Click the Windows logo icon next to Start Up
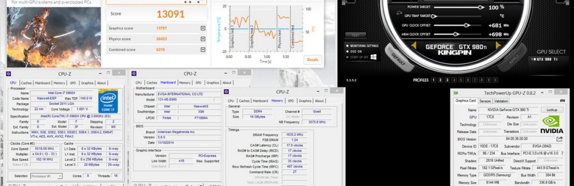This screenshot has width=574, height=186. pos(374,57)
